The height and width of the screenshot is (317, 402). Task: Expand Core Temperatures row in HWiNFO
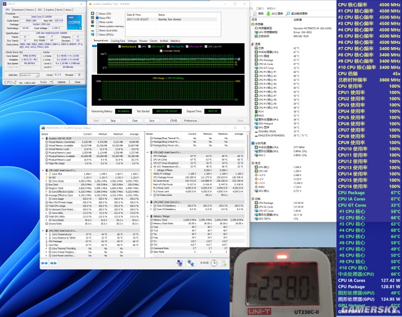(46, 234)
